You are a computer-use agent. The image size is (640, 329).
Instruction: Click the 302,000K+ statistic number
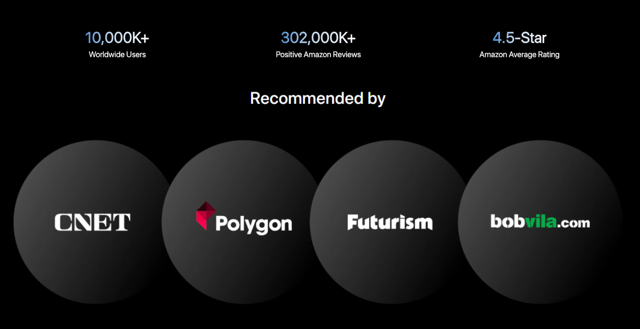(318, 38)
